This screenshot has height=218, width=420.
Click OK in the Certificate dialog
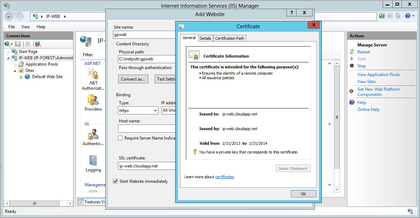(x=304, y=194)
